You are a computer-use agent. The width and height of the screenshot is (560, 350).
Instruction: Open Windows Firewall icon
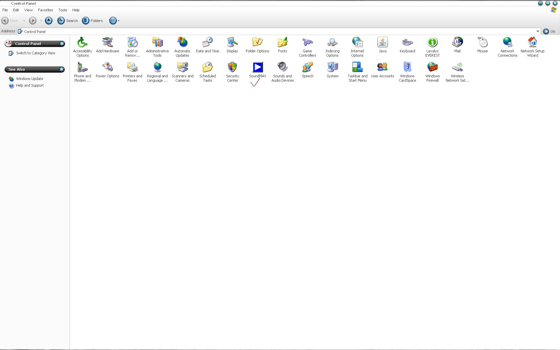tap(432, 67)
